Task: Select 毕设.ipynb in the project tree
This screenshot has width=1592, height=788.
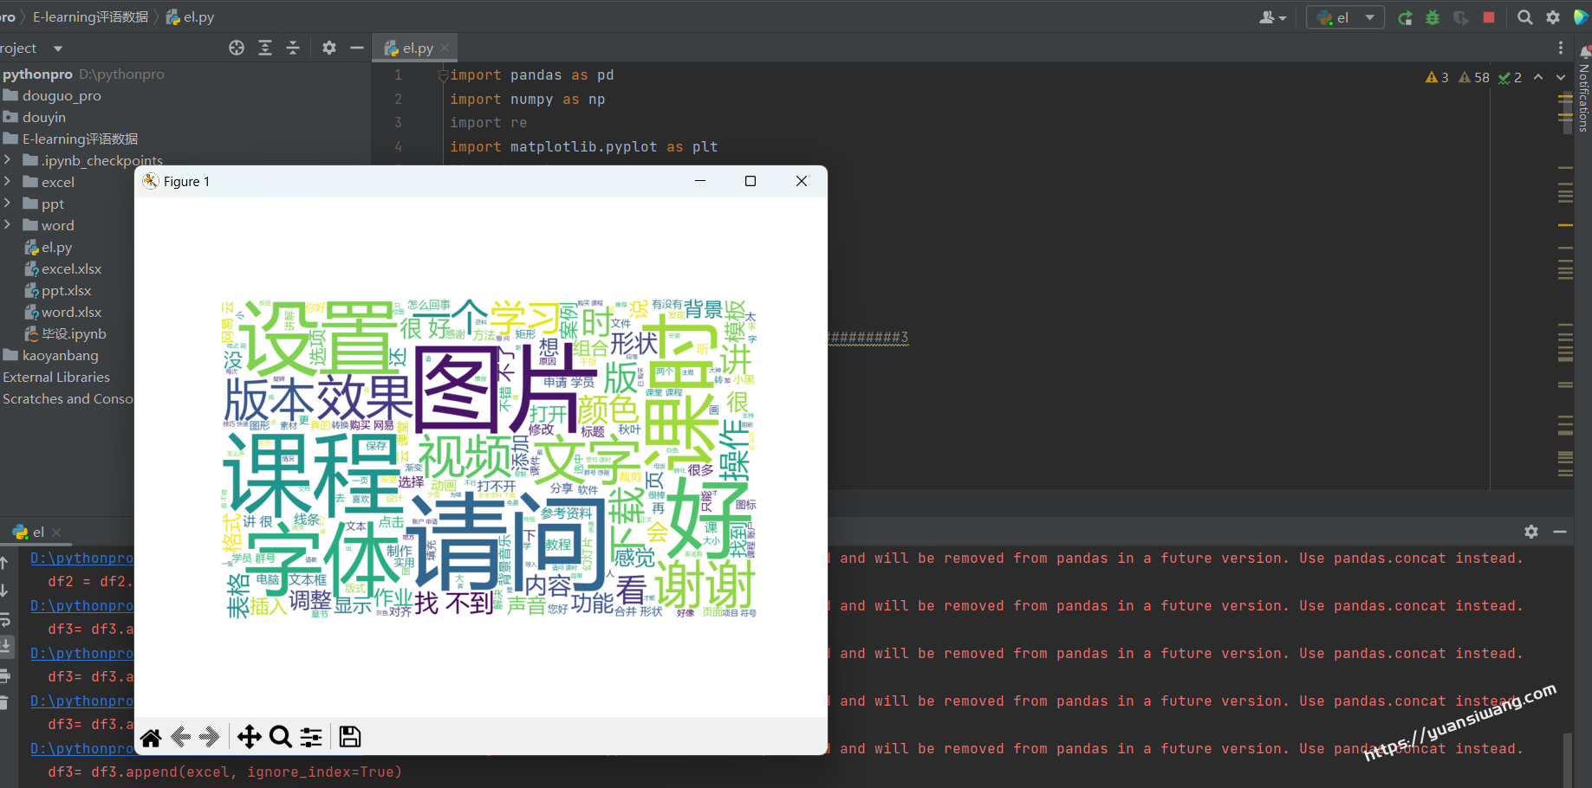Action: point(65,333)
